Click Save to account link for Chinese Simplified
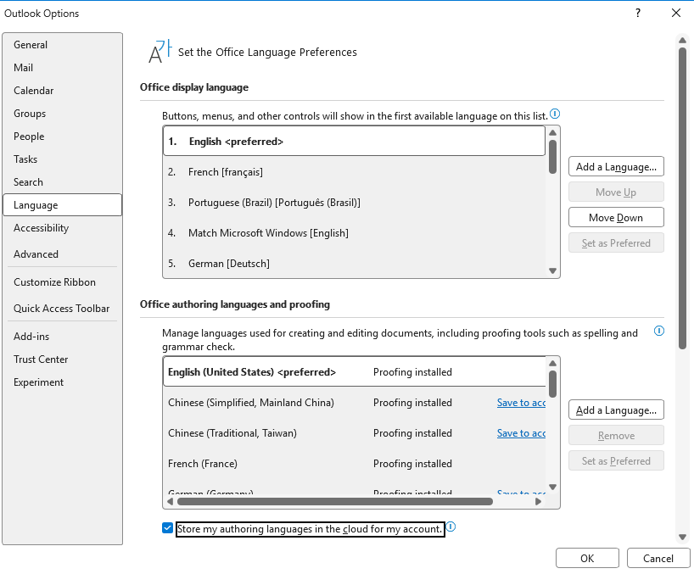This screenshot has height=574, width=694. pyautogui.click(x=521, y=403)
